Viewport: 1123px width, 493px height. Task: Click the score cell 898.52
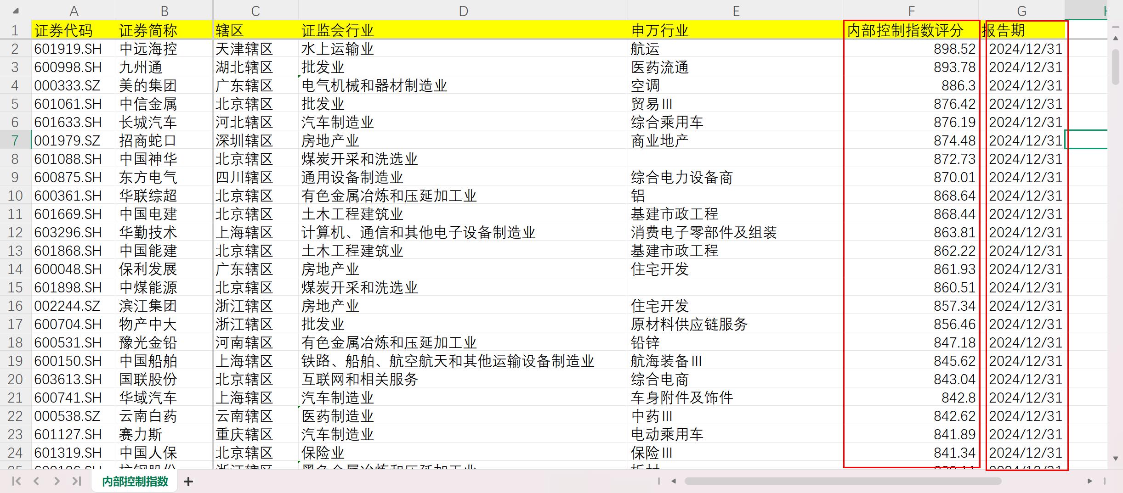click(x=911, y=49)
